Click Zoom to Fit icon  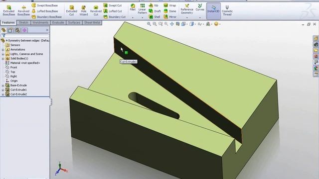(149, 24)
